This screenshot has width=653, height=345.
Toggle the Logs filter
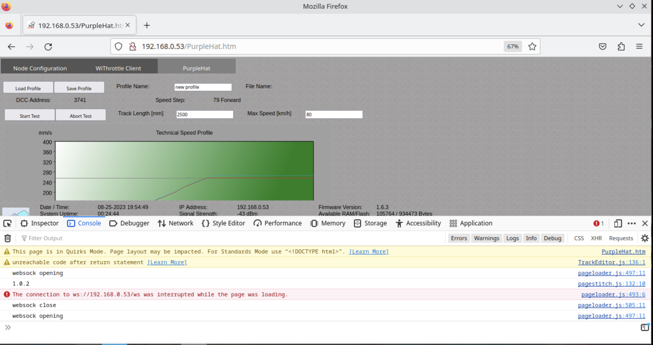coord(512,238)
